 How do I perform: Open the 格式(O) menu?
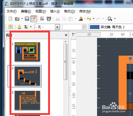(69, 11)
